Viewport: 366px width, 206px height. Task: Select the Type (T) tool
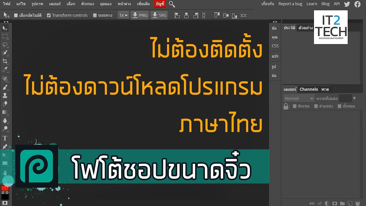[x=5, y=138]
